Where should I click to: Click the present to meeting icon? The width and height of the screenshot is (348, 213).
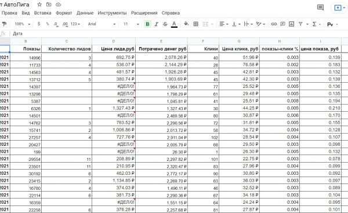click(x=338, y=8)
